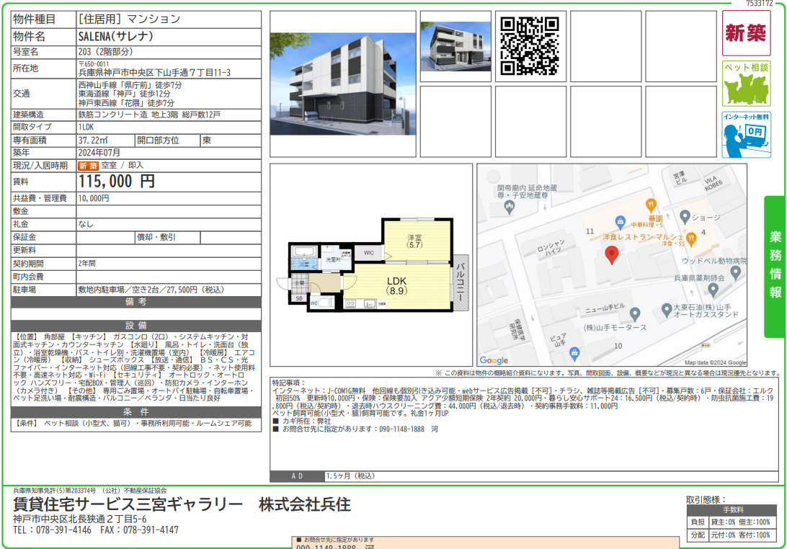
Task: Click the floor area 37.22㎡
Action: (x=93, y=140)
